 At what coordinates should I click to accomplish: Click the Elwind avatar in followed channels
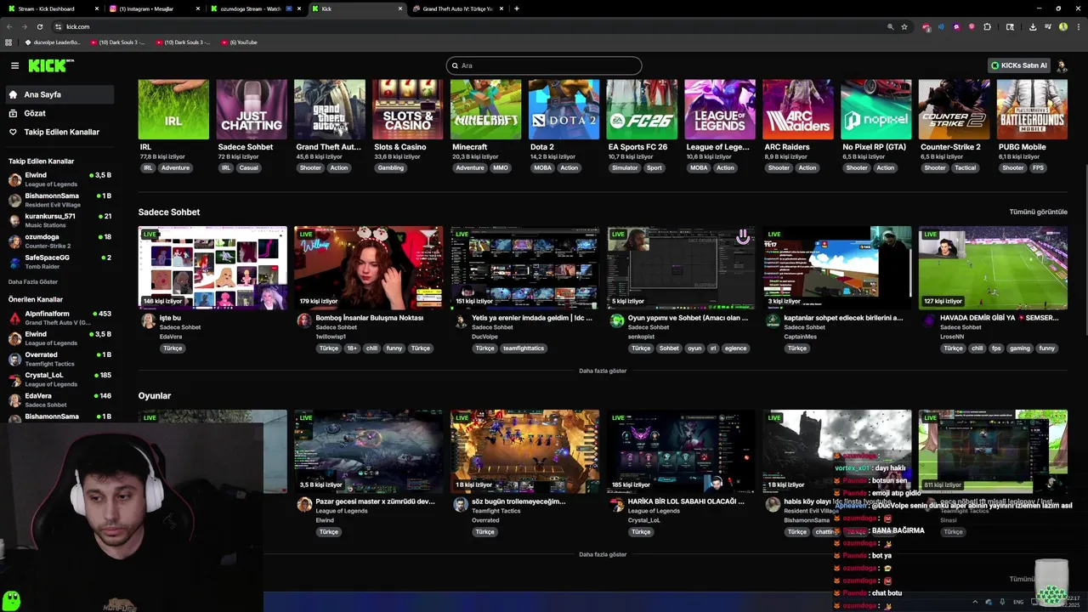14,179
